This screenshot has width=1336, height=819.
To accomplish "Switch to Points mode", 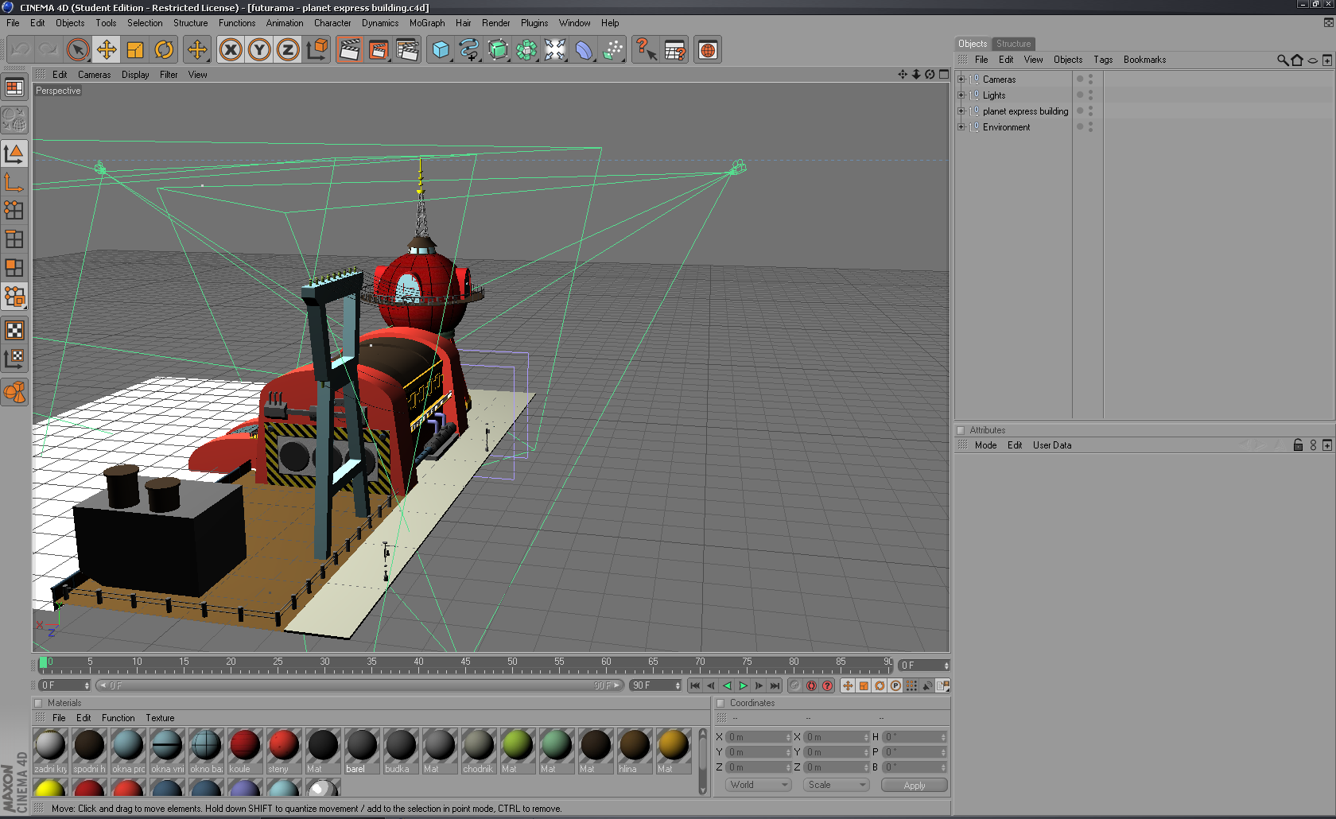I will pyautogui.click(x=14, y=210).
